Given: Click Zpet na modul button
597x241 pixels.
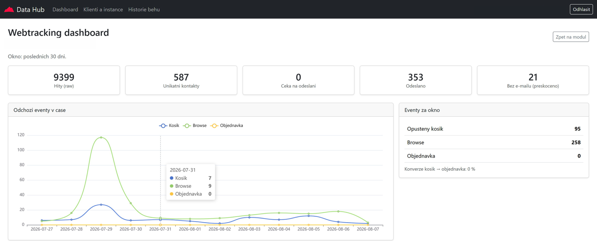Looking at the screenshot, I should 571,37.
